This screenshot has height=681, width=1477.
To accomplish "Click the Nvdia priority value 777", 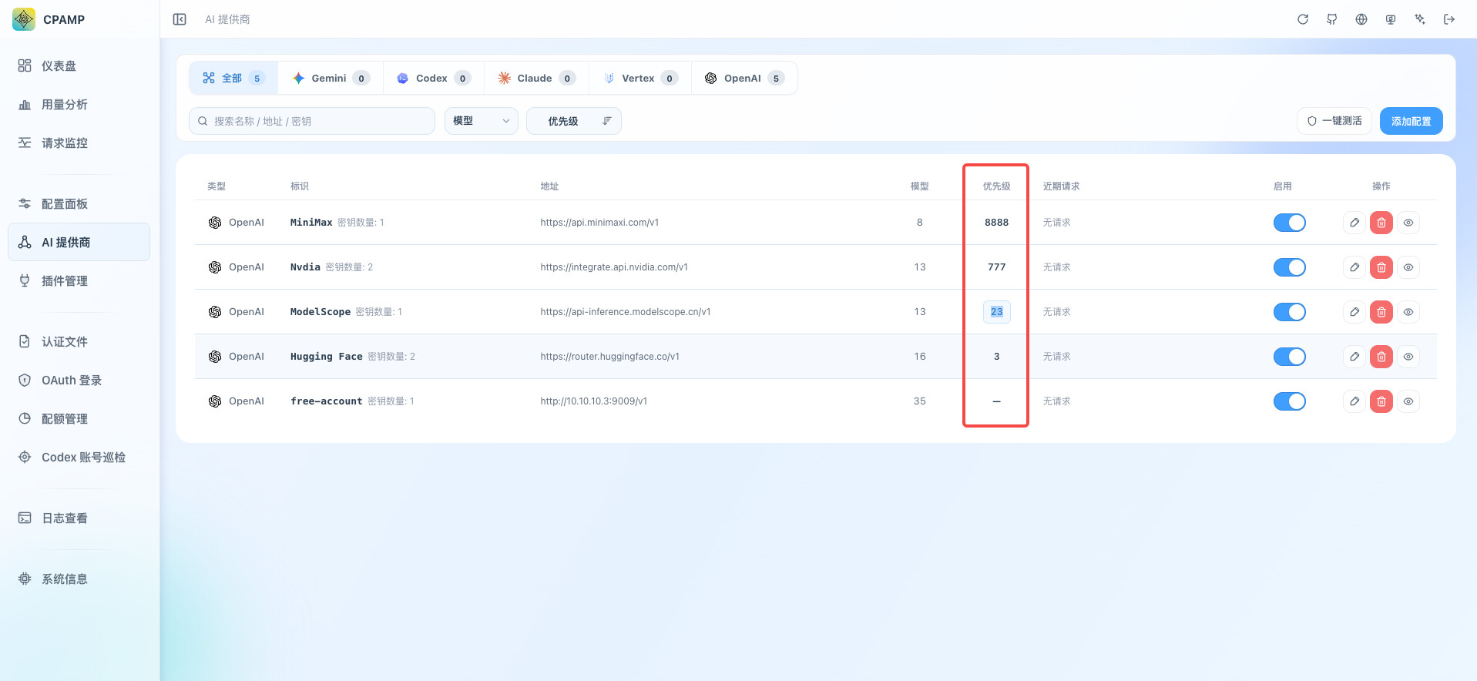I will pos(997,267).
